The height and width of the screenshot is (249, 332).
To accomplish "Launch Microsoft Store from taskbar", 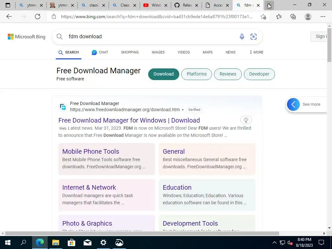I will tap(72, 243).
